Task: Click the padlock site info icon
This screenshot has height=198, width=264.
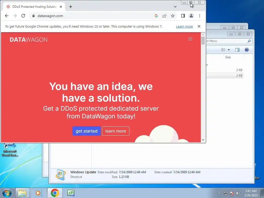Action: 34,16
